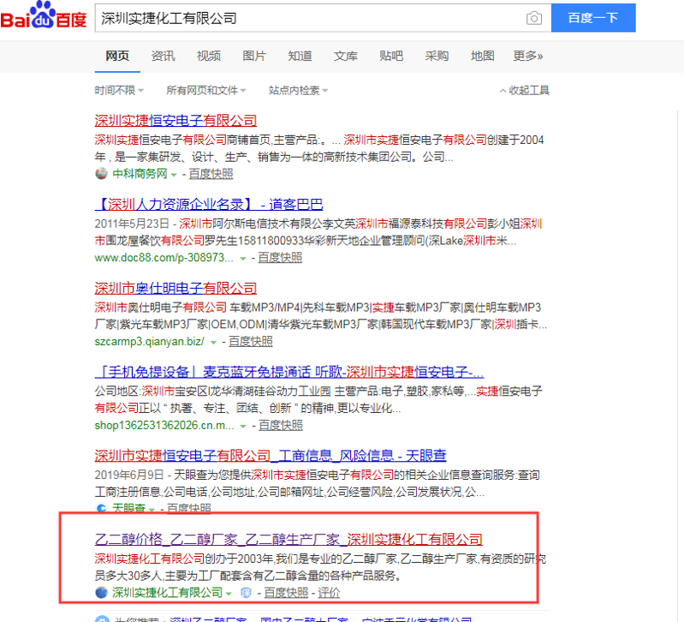The image size is (684, 622).
Task: Expand the arrow next to 深圳实捷化工有限公司 source
Action: point(229,594)
